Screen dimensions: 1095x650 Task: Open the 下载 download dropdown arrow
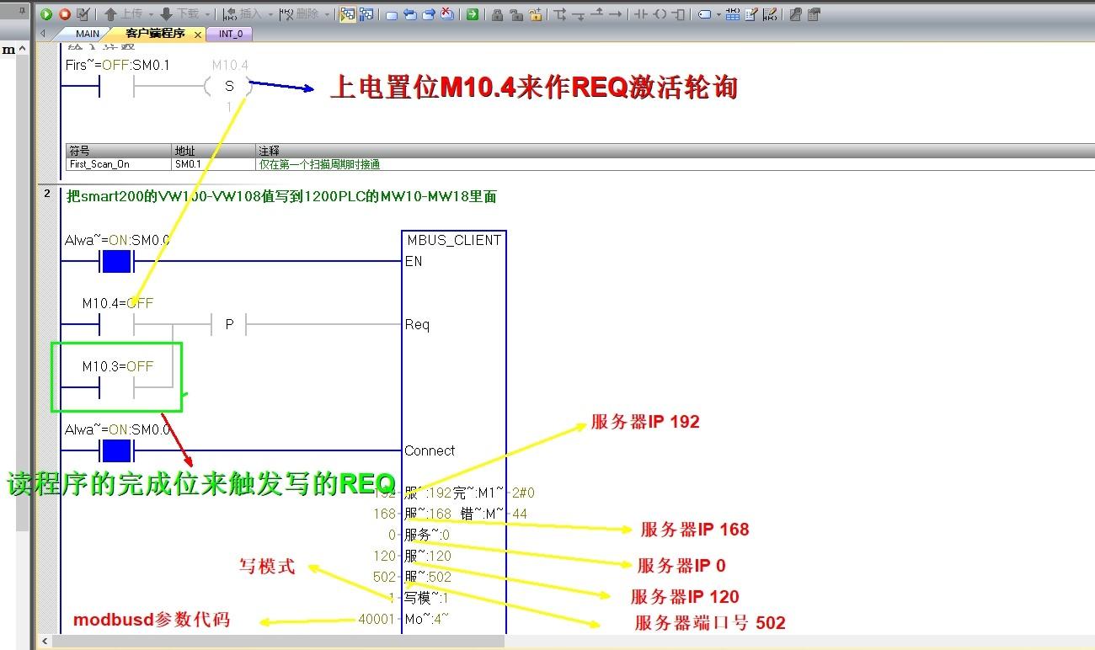[207, 14]
